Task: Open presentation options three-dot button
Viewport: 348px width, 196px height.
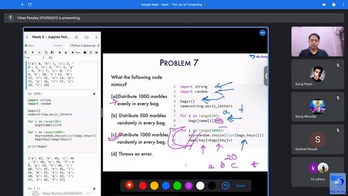Action: pyautogui.click(x=262, y=33)
